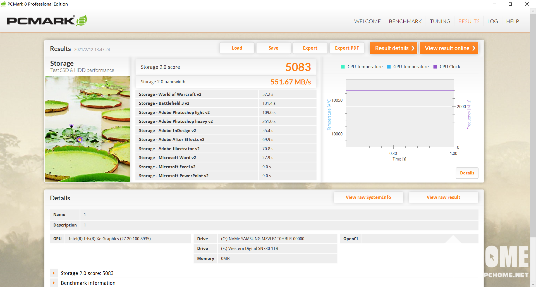View result online

(x=449, y=48)
